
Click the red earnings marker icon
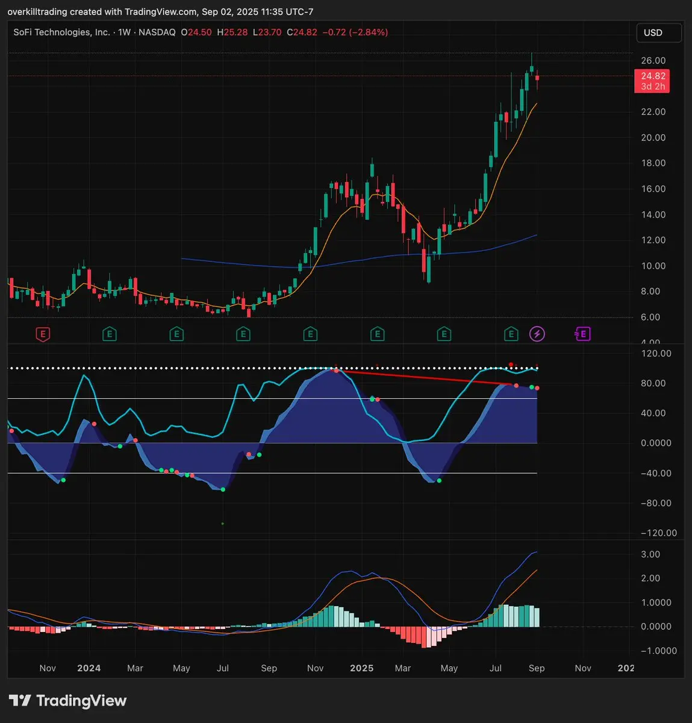43,334
